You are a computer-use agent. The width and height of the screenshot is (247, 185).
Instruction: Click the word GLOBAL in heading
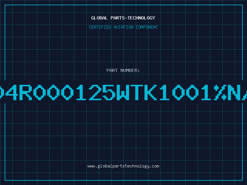99,18
